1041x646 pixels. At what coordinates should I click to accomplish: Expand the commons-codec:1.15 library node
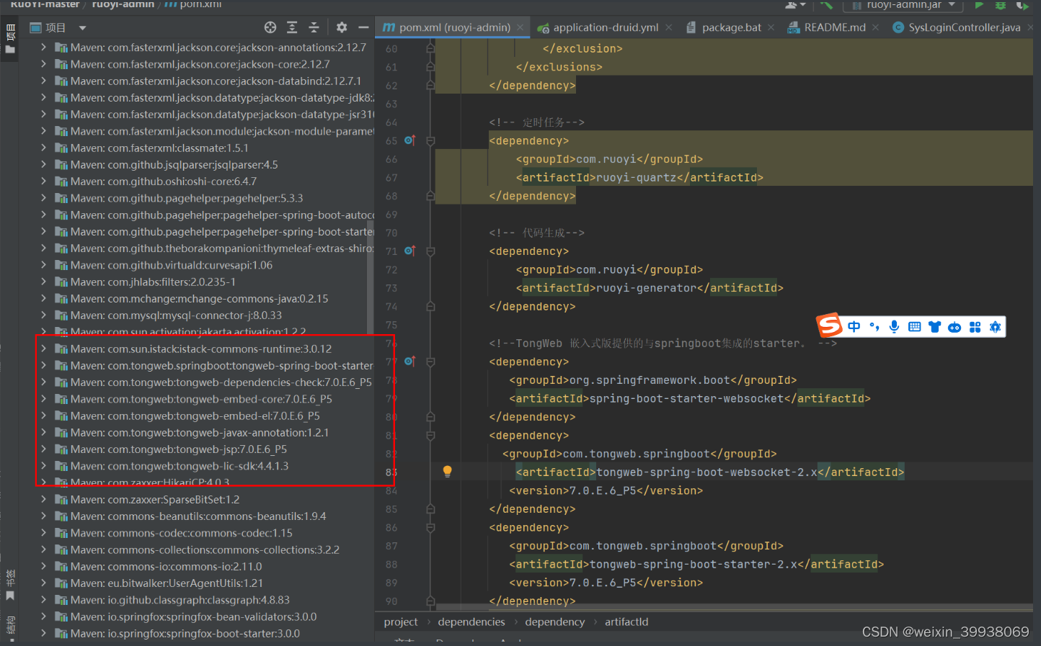(x=44, y=533)
